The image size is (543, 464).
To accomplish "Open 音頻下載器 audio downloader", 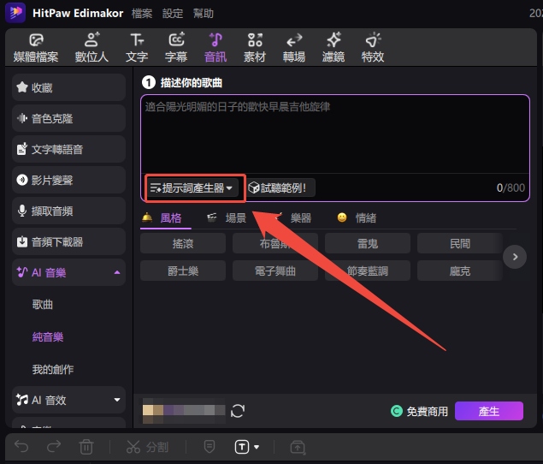I will click(68, 241).
